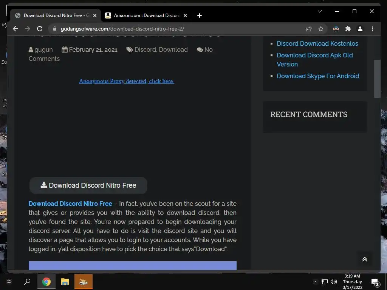
Task: Click the scroll-to-top double chevron
Action: pos(365,259)
